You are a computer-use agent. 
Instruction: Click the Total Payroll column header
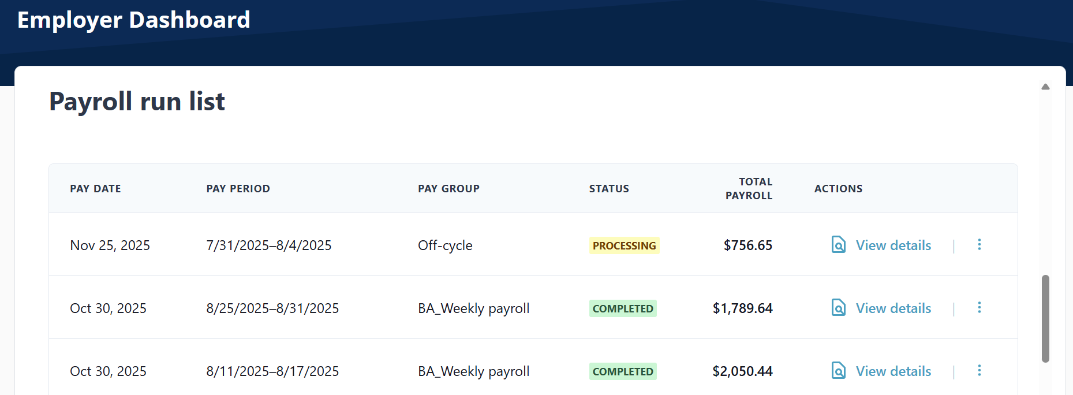click(x=749, y=189)
